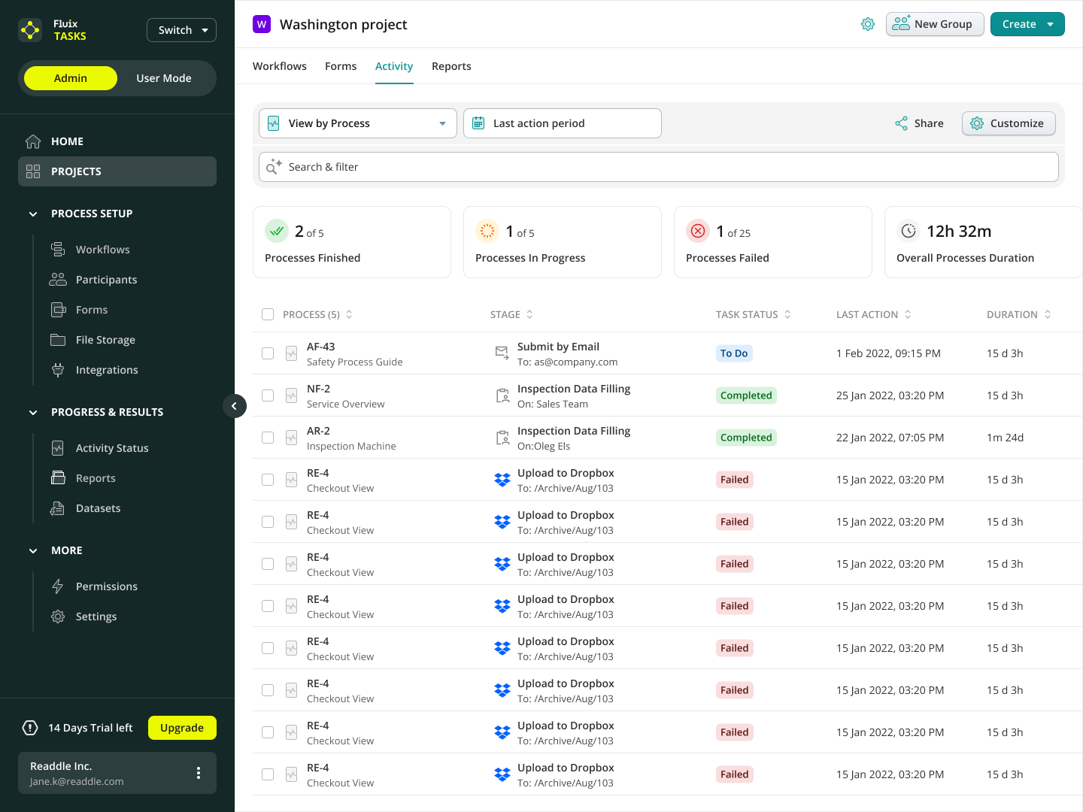Switch to the Reports tab

click(451, 66)
